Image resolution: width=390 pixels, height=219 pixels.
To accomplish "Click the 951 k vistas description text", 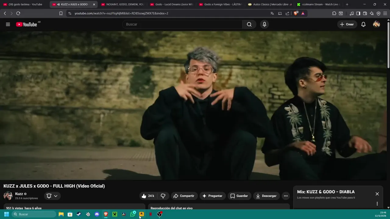I will click(24, 208).
